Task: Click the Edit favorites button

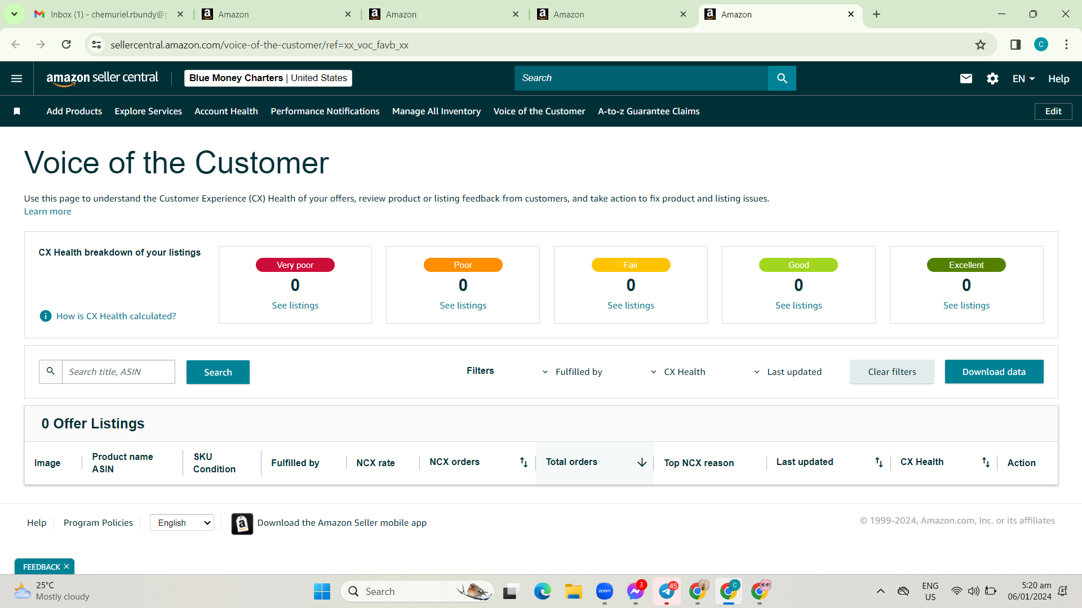Action: (1053, 111)
